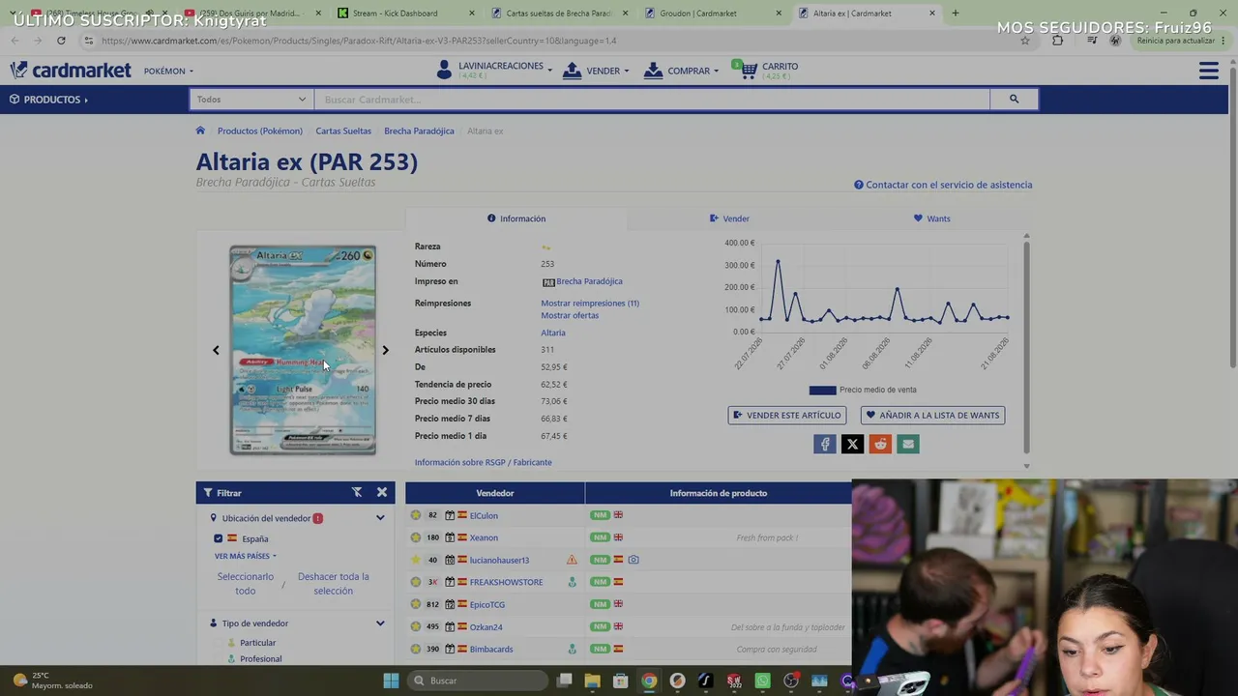
Task: Expand VER MÁS PAÍSES list
Action: pyautogui.click(x=246, y=556)
